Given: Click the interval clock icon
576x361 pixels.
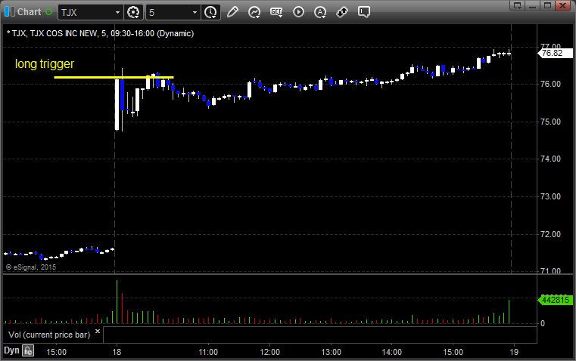Looking at the screenshot, I should (x=210, y=12).
